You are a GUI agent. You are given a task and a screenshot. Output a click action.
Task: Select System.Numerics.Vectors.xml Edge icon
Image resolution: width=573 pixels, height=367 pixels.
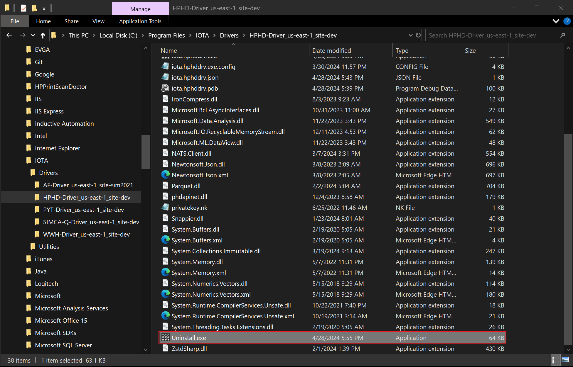[x=165, y=294]
